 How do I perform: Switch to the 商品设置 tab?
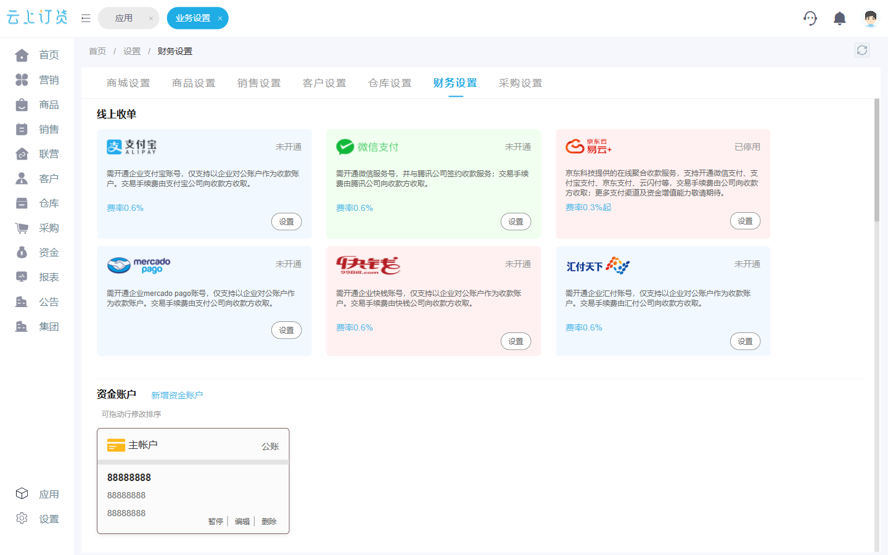[194, 83]
